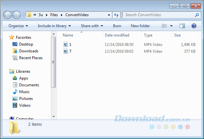Open Recent Places
This screenshot has height=139, width=204.
tap(31, 58)
